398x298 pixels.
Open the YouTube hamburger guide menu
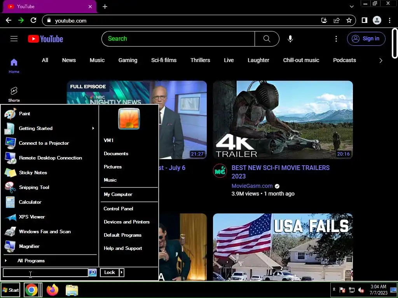pos(14,38)
